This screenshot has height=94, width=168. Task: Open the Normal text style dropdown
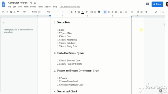tap(38, 12)
